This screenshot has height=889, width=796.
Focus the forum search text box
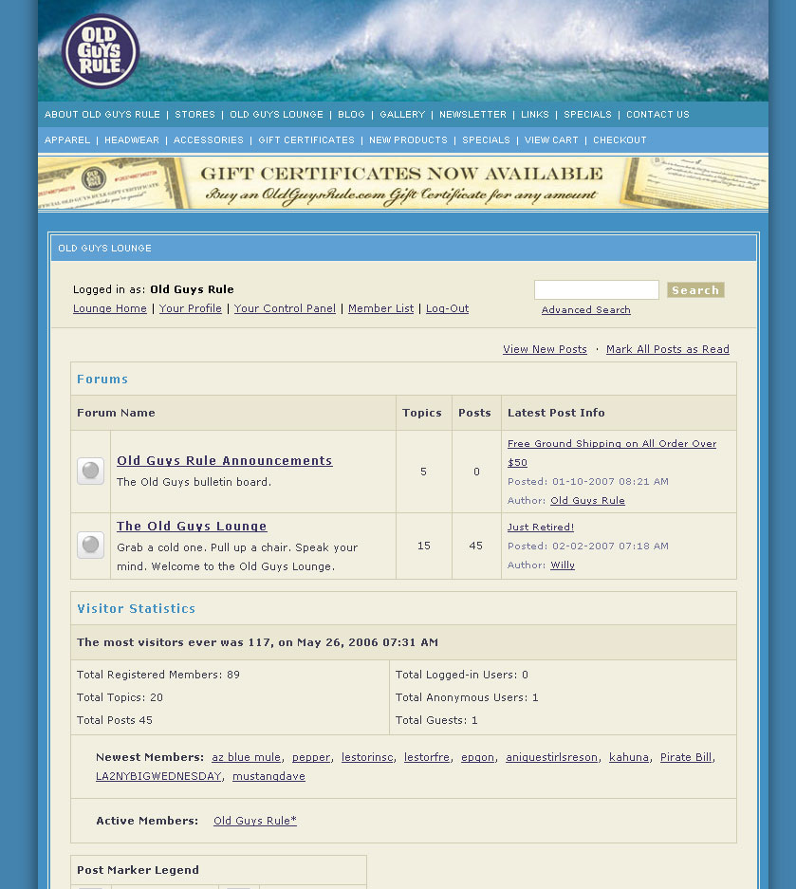pyautogui.click(x=597, y=289)
